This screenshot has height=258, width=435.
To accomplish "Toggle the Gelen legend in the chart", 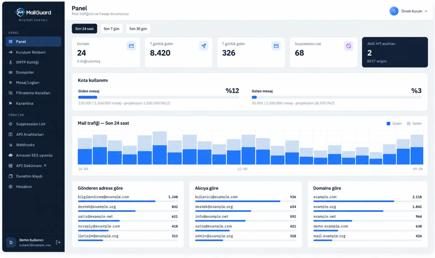I will (414, 124).
